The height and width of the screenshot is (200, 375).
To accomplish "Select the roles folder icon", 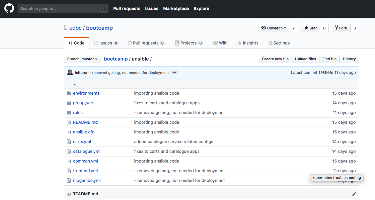I will 69,113.
